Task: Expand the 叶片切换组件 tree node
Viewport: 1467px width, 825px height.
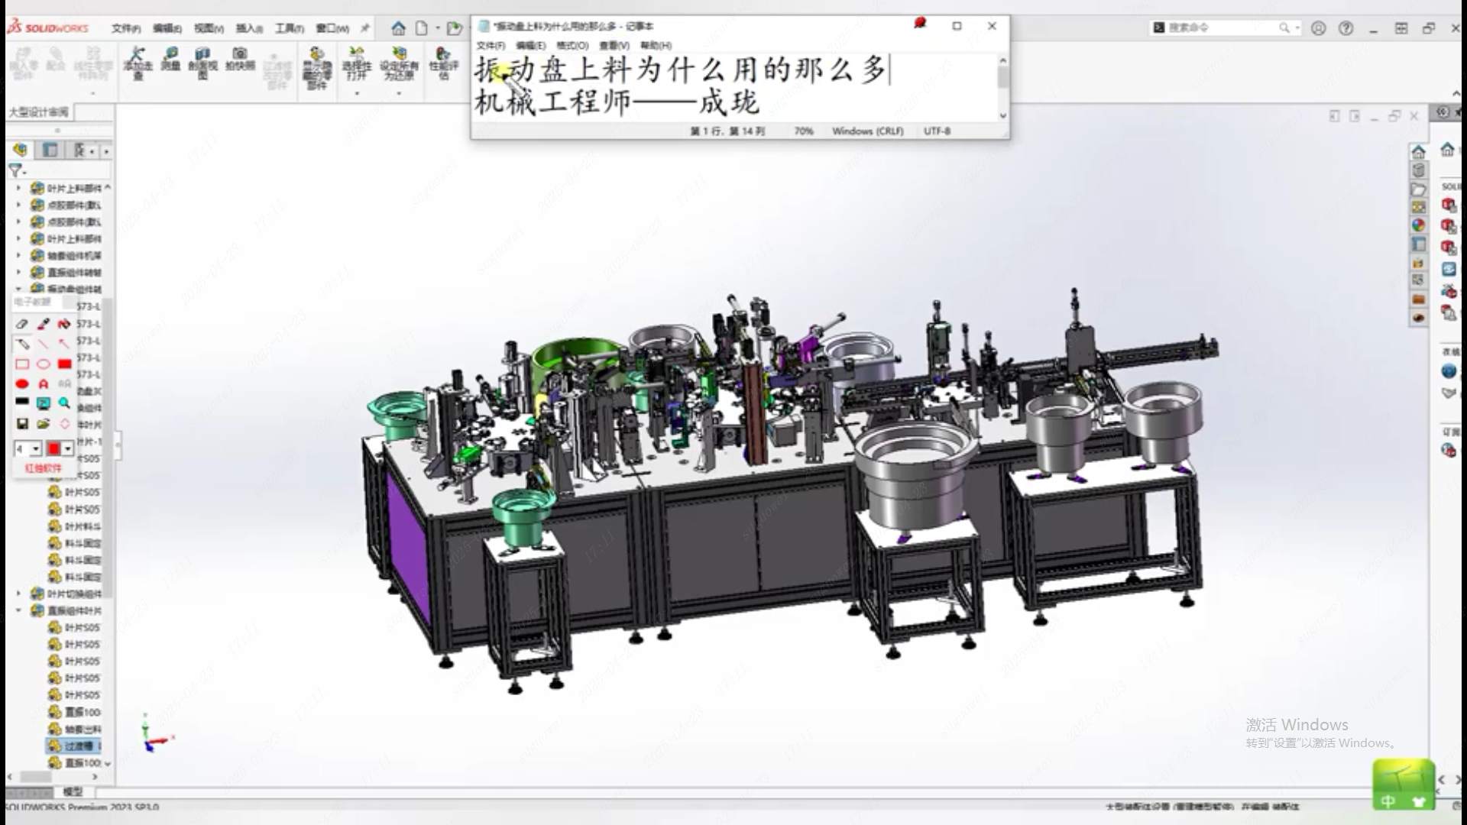Action: [x=19, y=594]
